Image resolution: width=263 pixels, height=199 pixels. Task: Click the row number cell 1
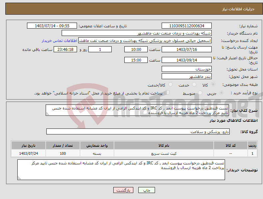click(x=252, y=153)
